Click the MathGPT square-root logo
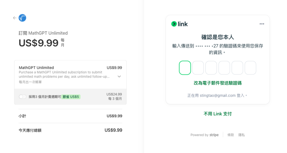 22,18
